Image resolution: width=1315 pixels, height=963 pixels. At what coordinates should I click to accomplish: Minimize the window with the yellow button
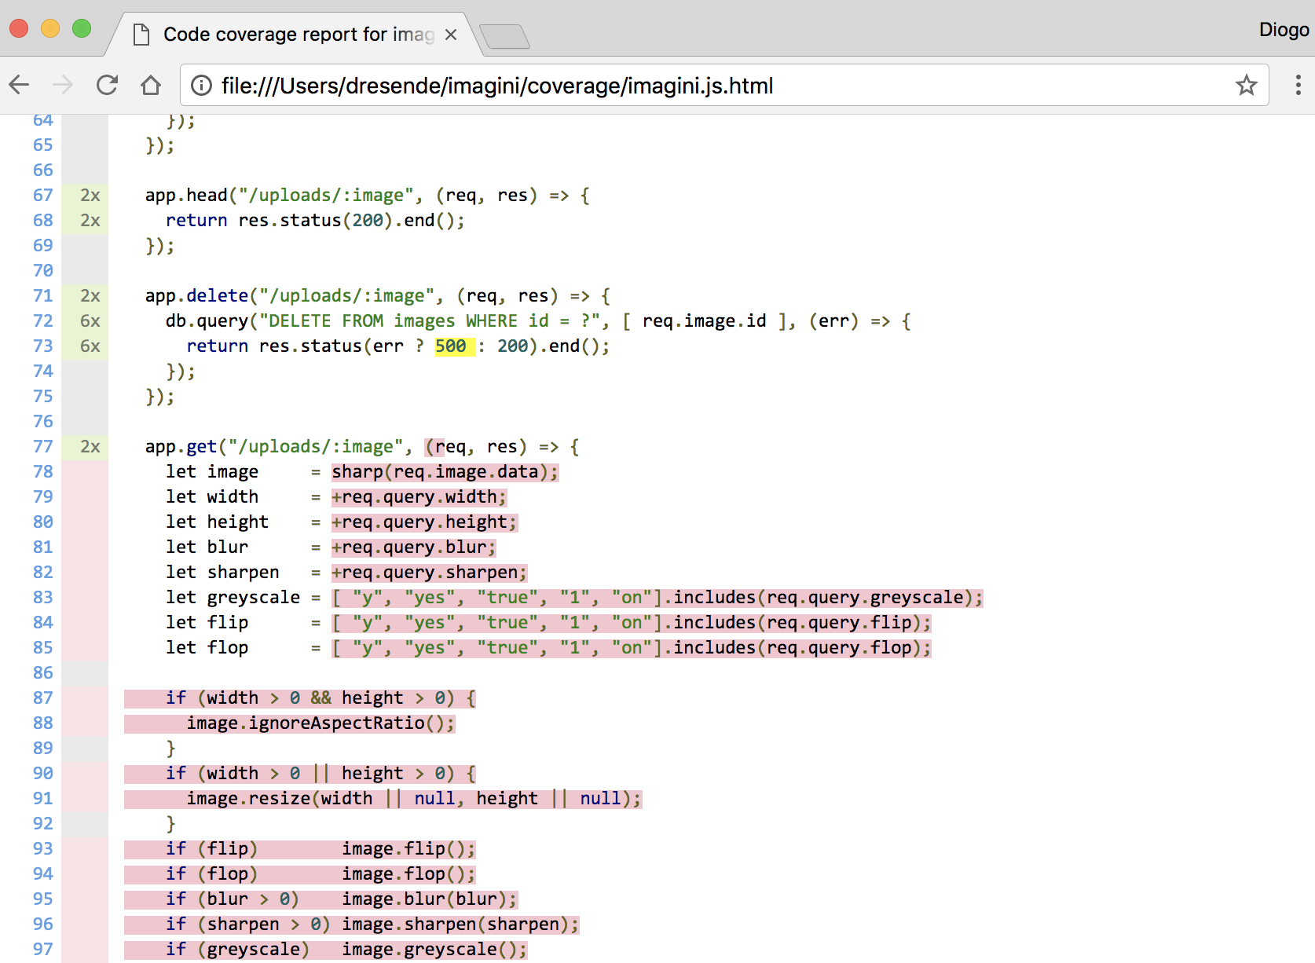[x=50, y=29]
